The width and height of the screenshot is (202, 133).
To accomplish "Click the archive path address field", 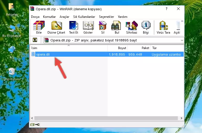I will (114, 40).
